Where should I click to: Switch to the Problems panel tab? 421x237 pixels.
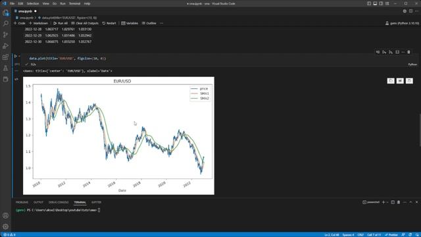click(x=22, y=202)
